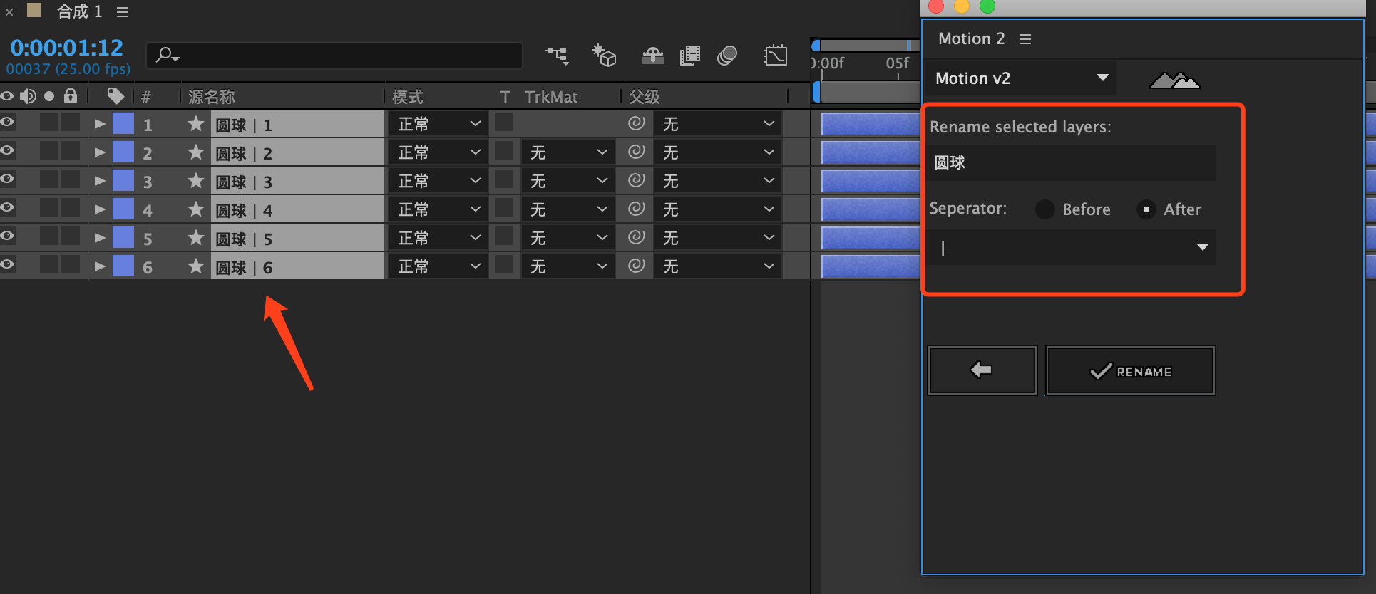Click the 模式 column header
Screen dimensions: 1376x594
click(x=407, y=96)
